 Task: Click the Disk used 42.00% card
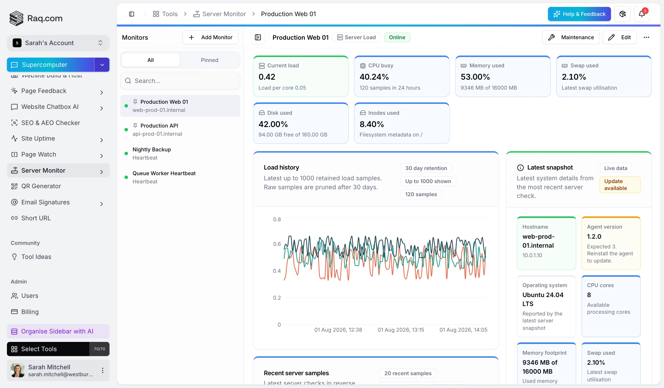(x=301, y=123)
